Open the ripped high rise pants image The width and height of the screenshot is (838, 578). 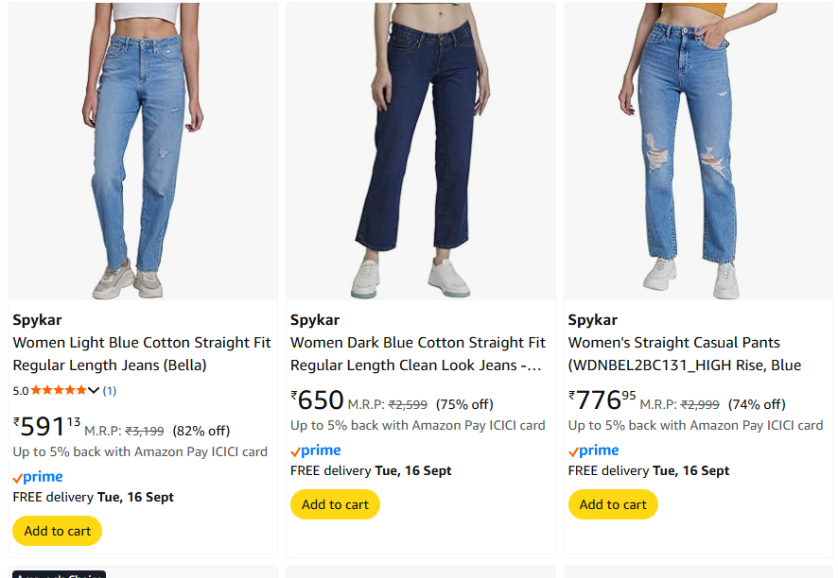[698, 151]
